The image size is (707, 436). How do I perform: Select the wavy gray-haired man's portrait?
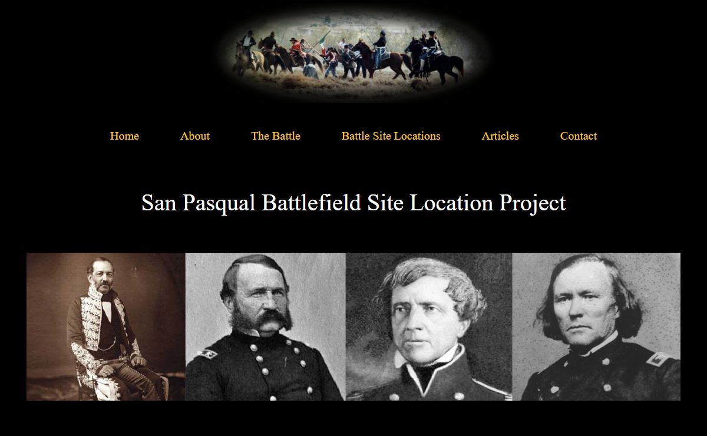click(429, 327)
